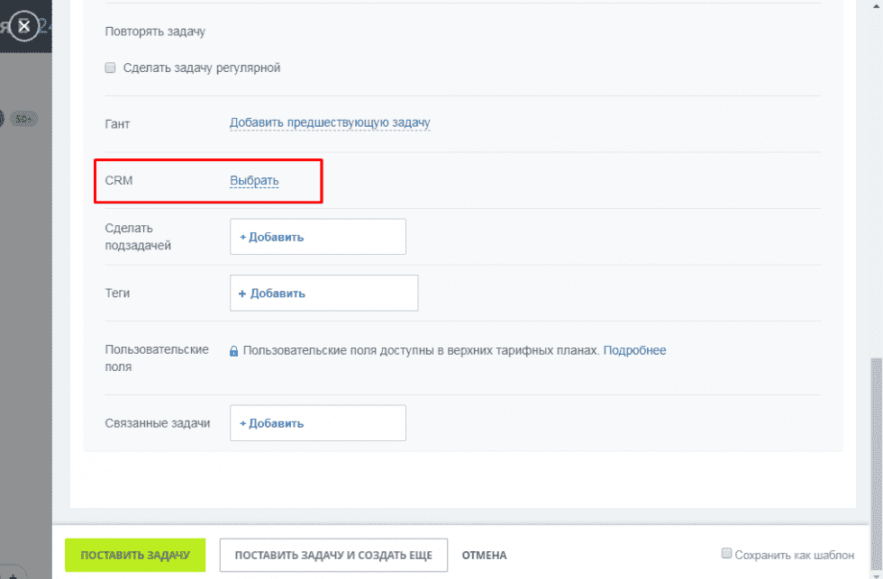The image size is (883, 579).
Task: Close the task form with the X icon
Action: click(x=25, y=27)
